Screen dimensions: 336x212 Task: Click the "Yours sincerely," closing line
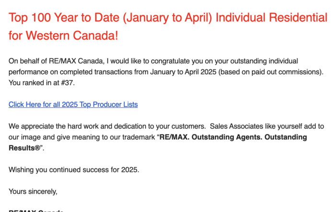tap(33, 191)
